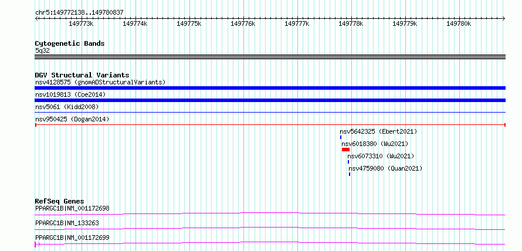Screen dimensions: 522x251
Task: Open the nsv6018380 (Wu2021) label
Action: (x=375, y=144)
